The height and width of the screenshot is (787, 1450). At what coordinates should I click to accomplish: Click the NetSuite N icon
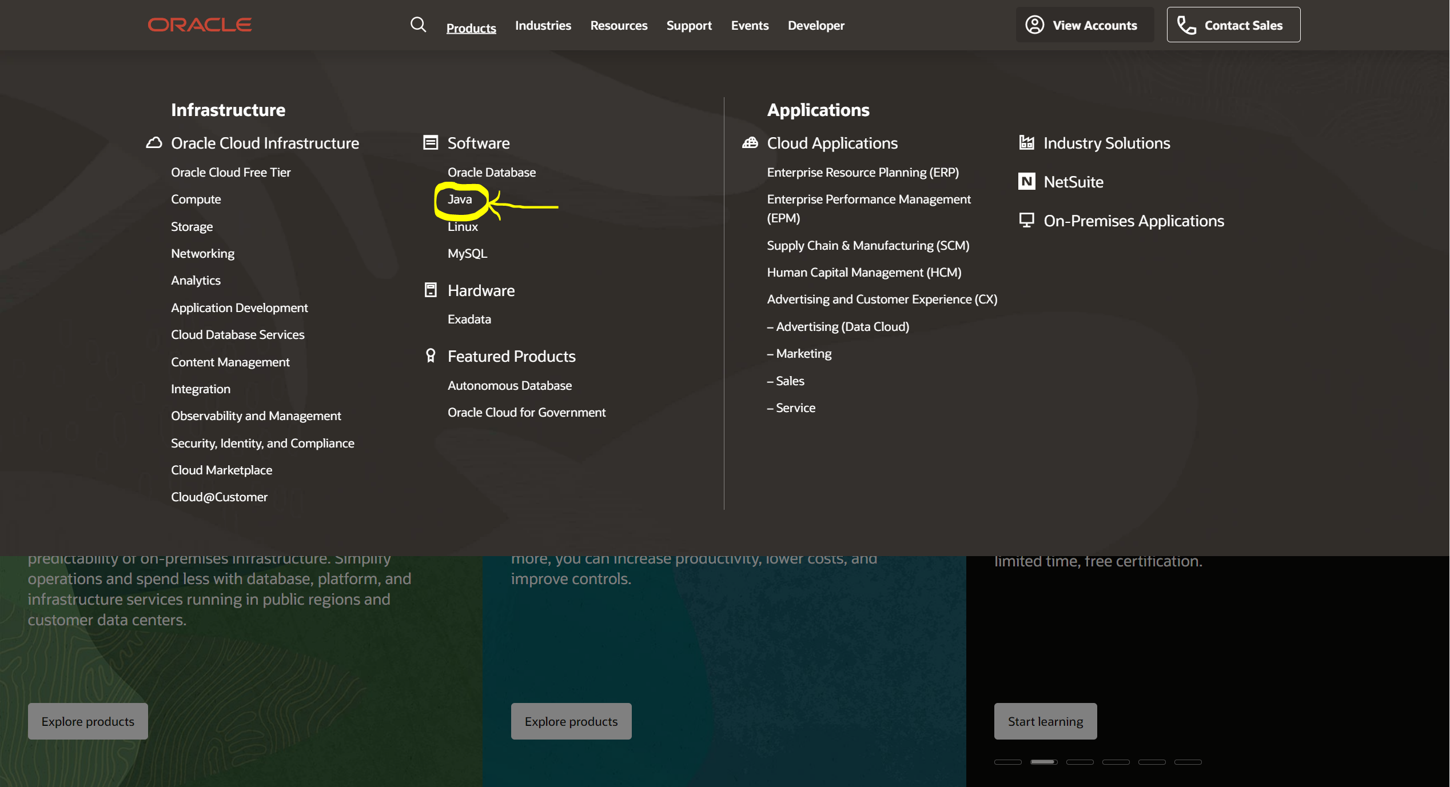(x=1026, y=181)
